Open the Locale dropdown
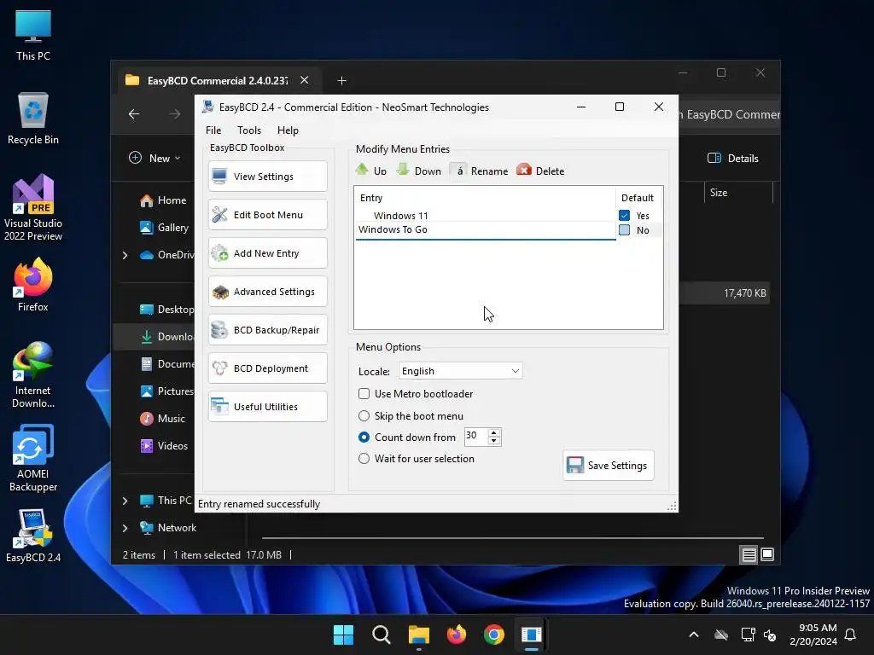Image resolution: width=874 pixels, height=655 pixels. 460,371
